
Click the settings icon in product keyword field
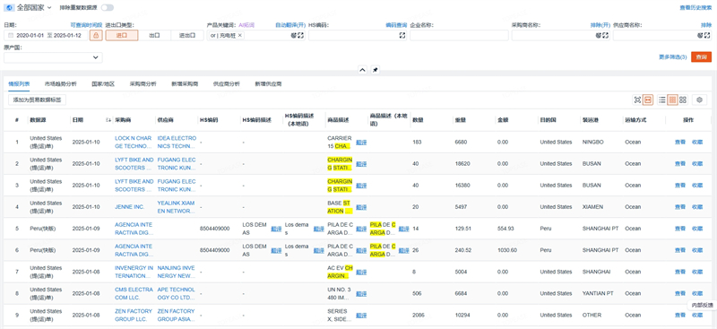click(294, 35)
